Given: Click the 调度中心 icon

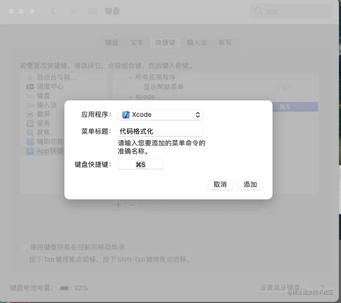Looking at the screenshot, I should [x=30, y=87].
